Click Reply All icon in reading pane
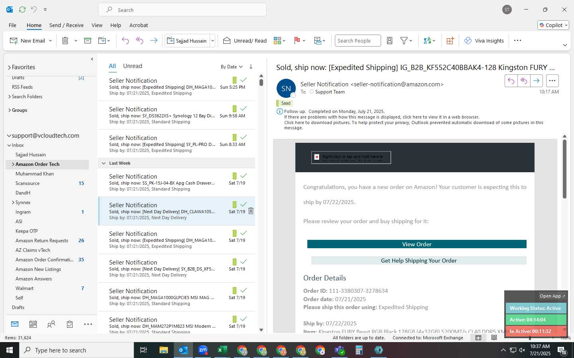The height and width of the screenshot is (358, 574). point(524,81)
